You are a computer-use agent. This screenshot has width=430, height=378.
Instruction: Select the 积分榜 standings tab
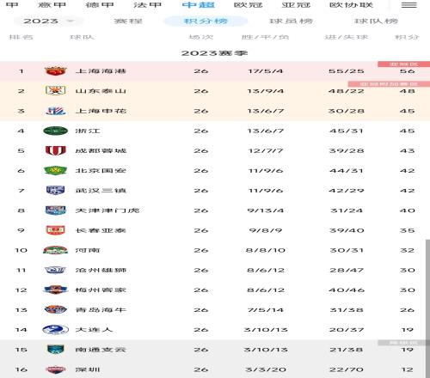click(x=206, y=21)
